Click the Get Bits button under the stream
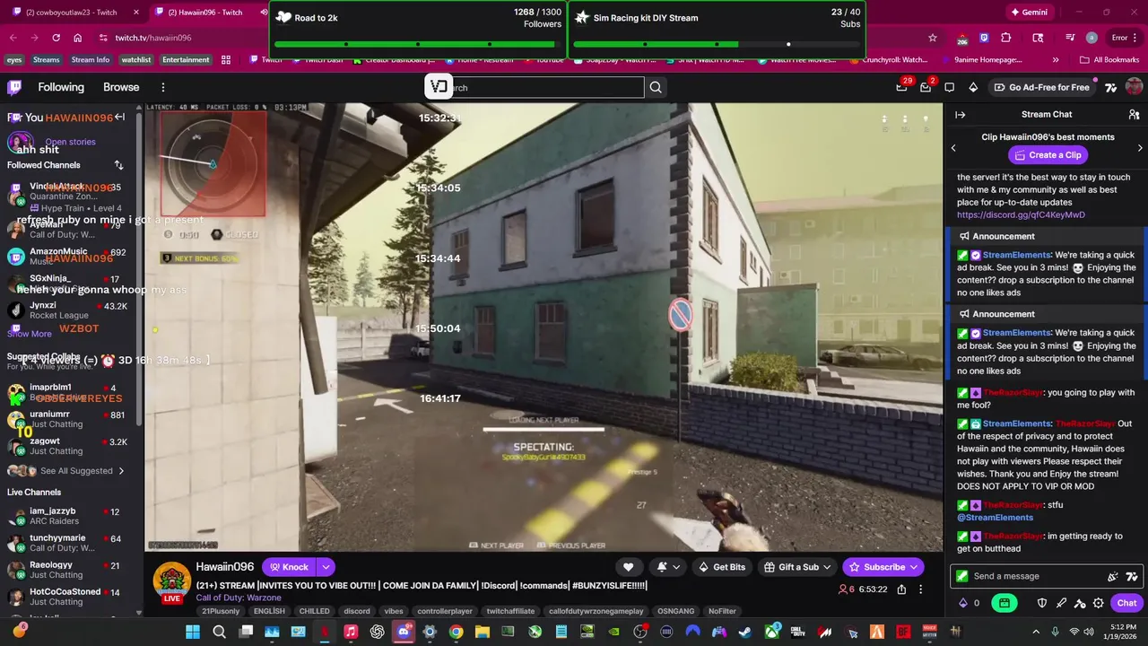This screenshot has height=646, width=1148. tap(722, 567)
